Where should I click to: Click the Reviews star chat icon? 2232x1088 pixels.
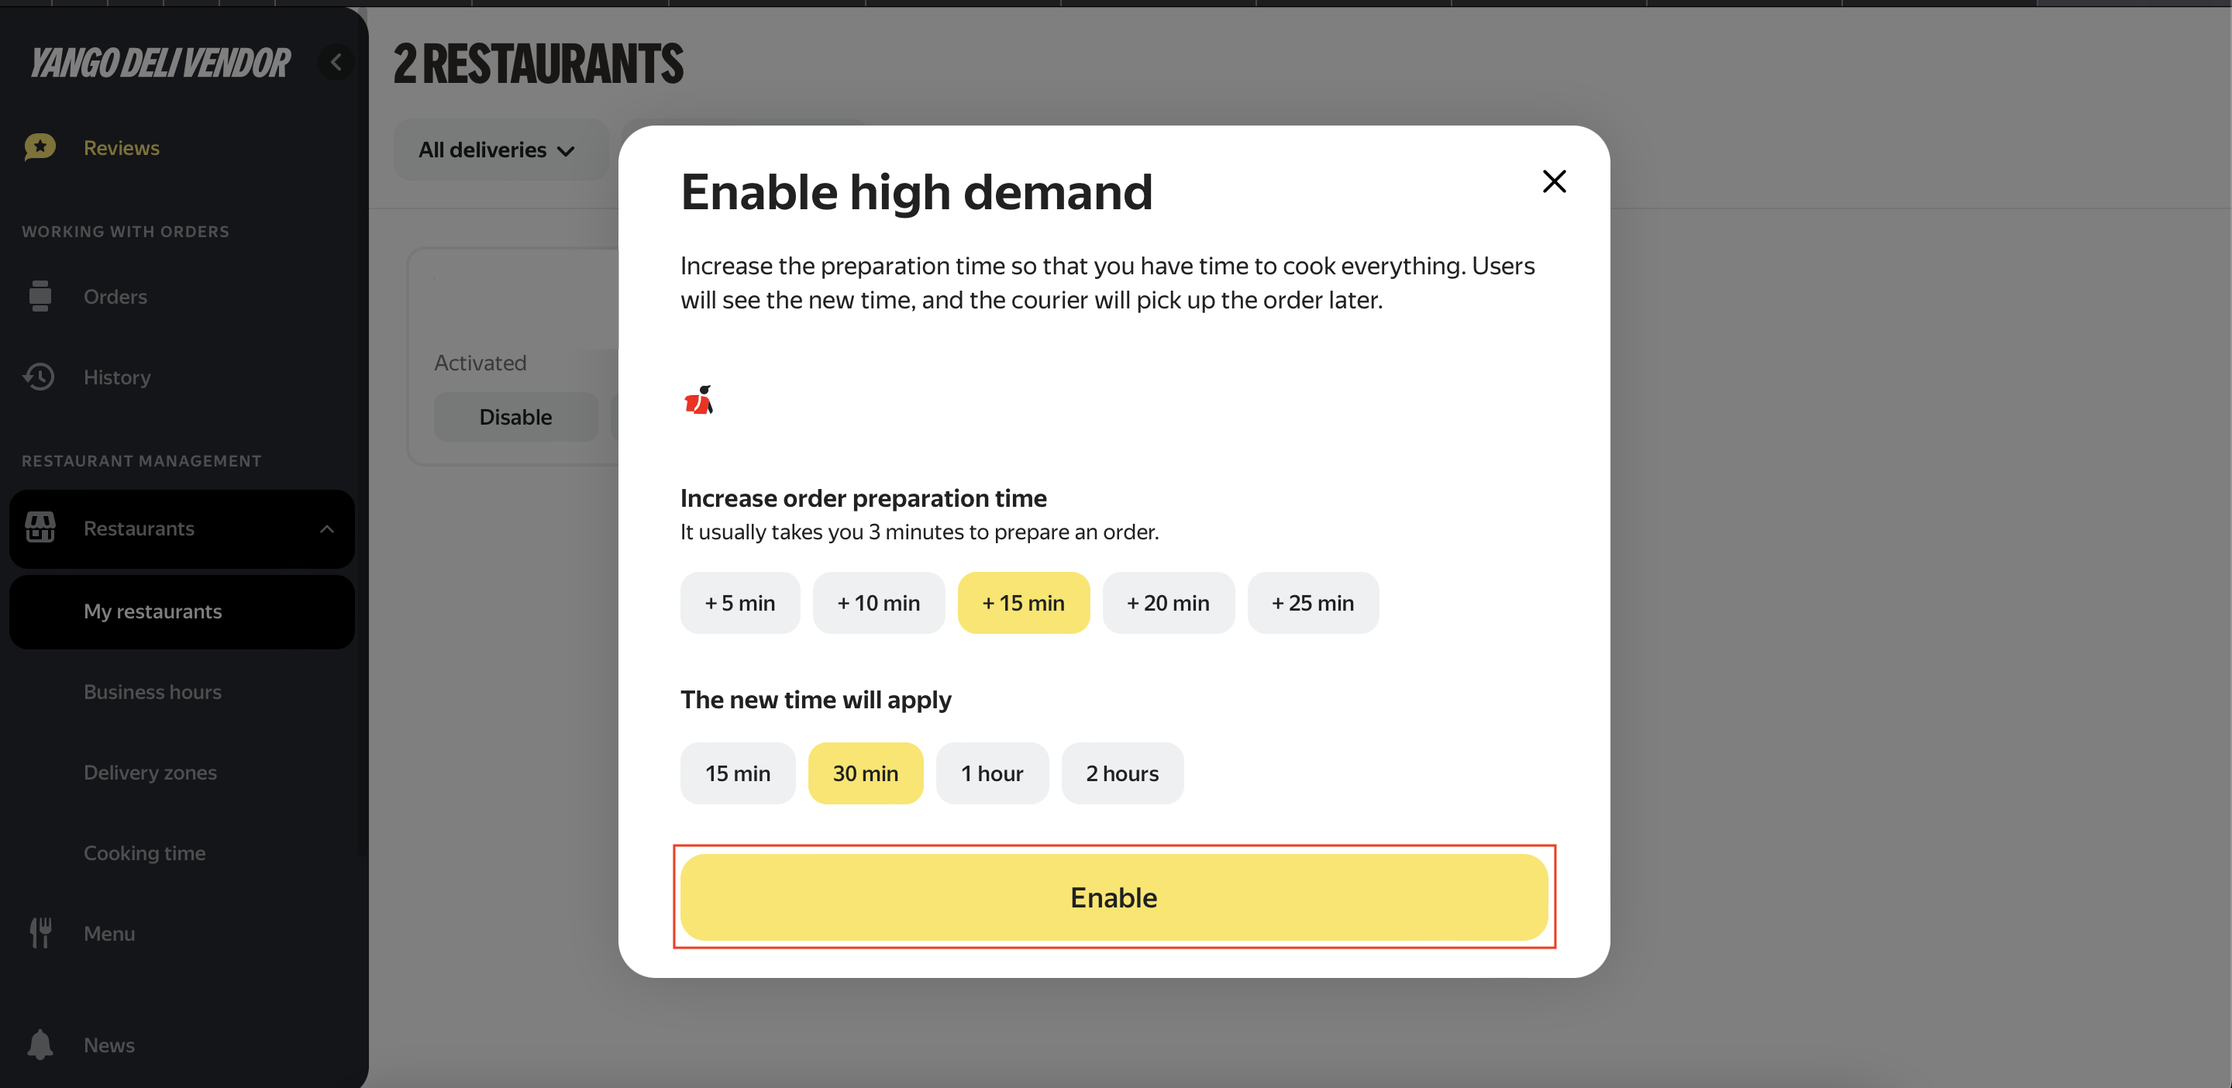pyautogui.click(x=40, y=147)
